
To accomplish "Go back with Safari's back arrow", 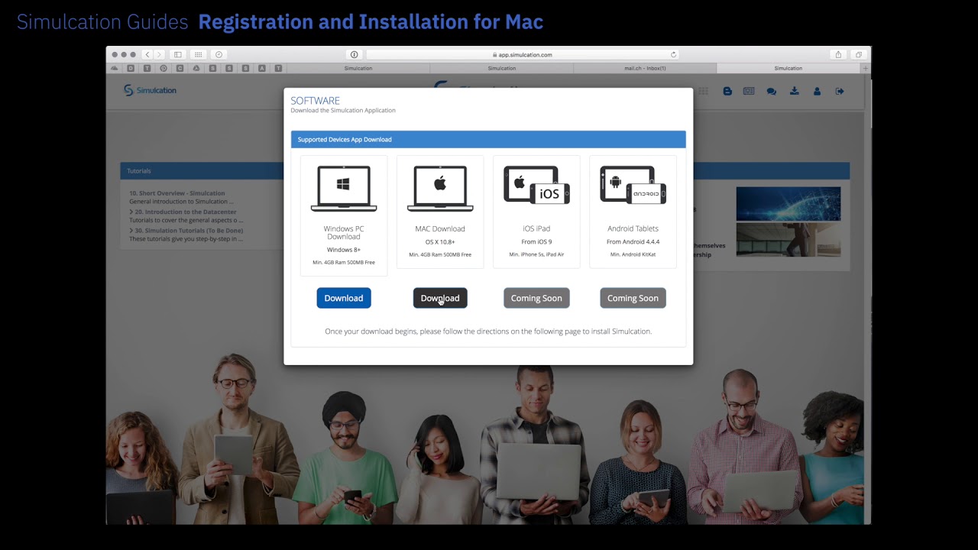I will pos(147,54).
